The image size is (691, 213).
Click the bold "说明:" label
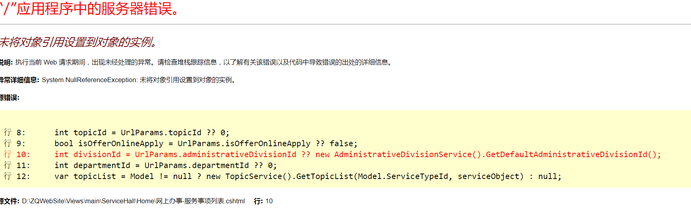(x=7, y=62)
